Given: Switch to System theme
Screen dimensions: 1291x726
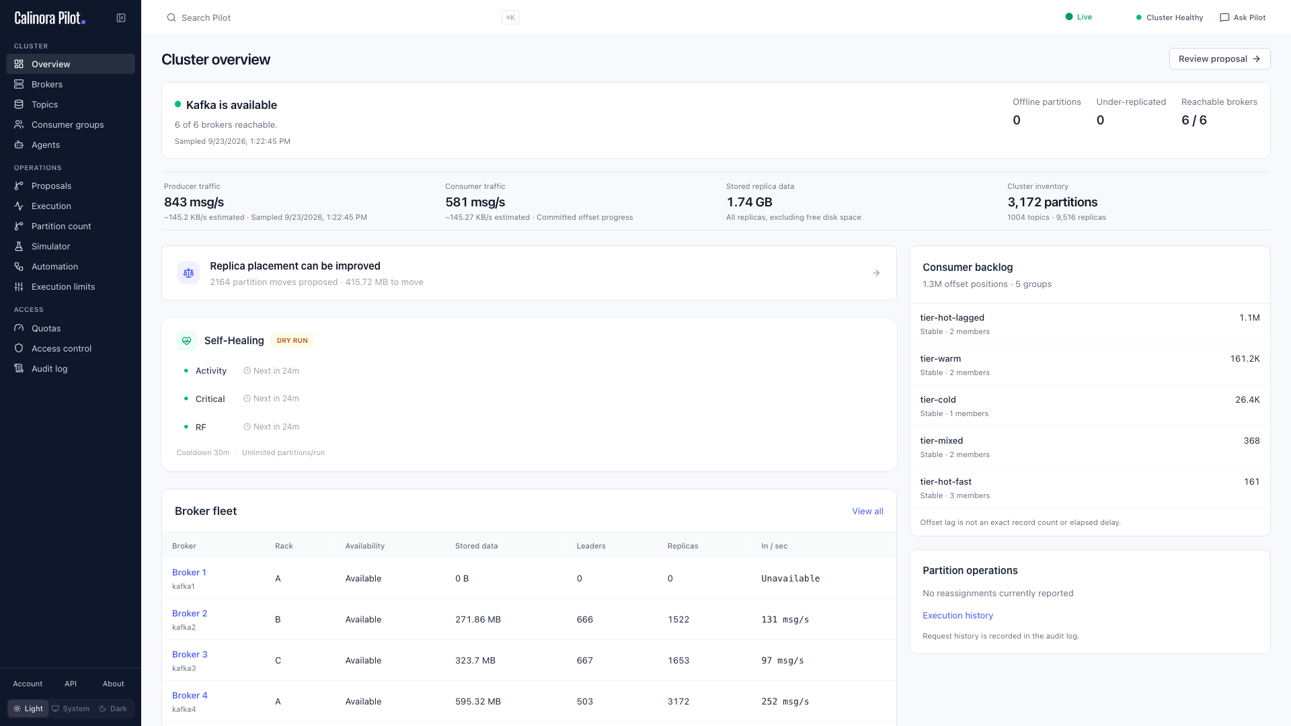Looking at the screenshot, I should tap(71, 709).
